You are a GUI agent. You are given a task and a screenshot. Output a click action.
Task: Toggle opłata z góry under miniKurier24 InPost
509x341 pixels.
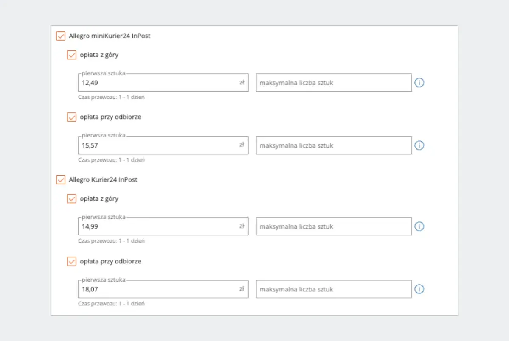pyautogui.click(x=72, y=55)
